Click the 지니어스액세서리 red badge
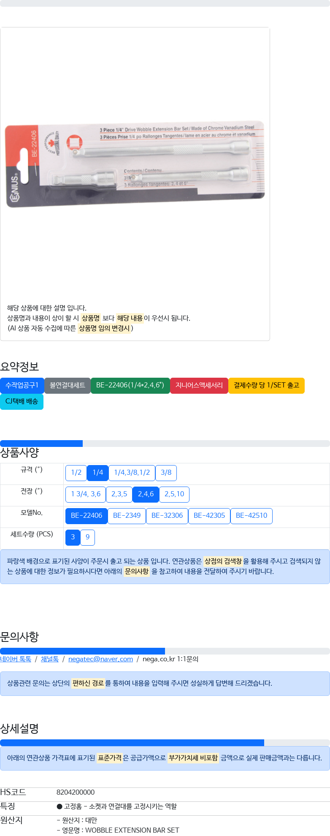 click(199, 385)
